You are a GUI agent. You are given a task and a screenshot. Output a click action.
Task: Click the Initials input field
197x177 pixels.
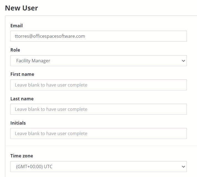coord(98,133)
